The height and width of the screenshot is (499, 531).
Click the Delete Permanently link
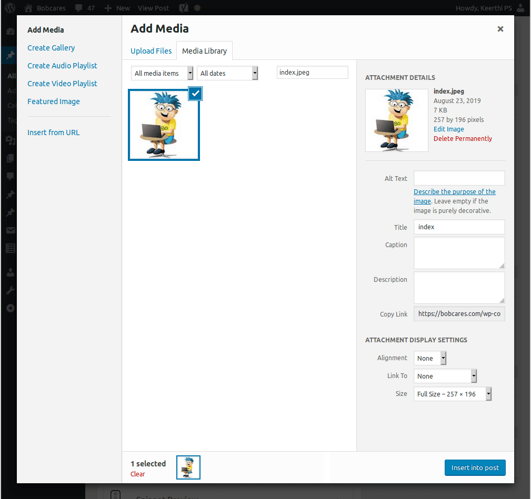pyautogui.click(x=463, y=139)
